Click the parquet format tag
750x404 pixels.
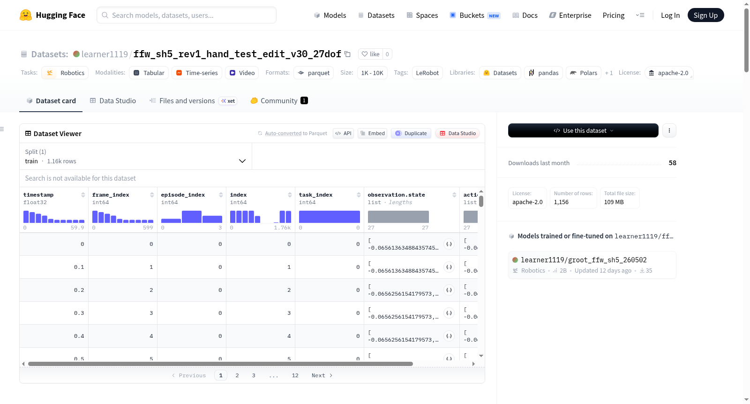pos(314,73)
